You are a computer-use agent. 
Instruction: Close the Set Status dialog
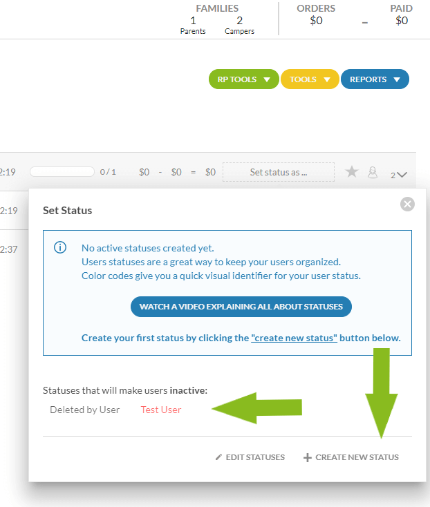pos(408,204)
